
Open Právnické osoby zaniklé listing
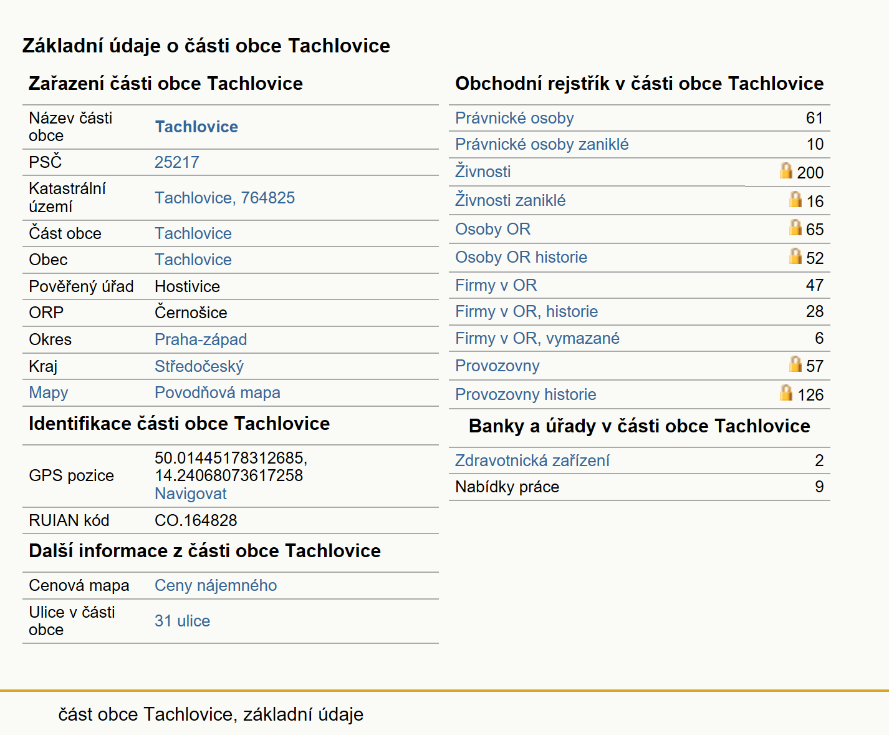542,144
